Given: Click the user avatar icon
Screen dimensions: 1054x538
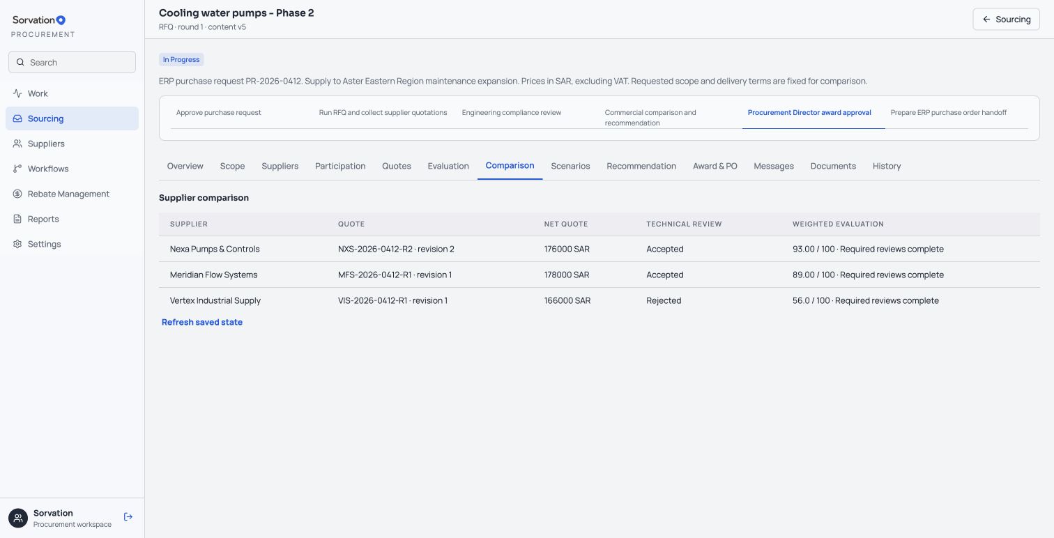Looking at the screenshot, I should click(18, 518).
